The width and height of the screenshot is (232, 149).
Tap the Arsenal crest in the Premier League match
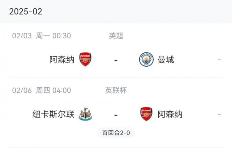[85, 59]
